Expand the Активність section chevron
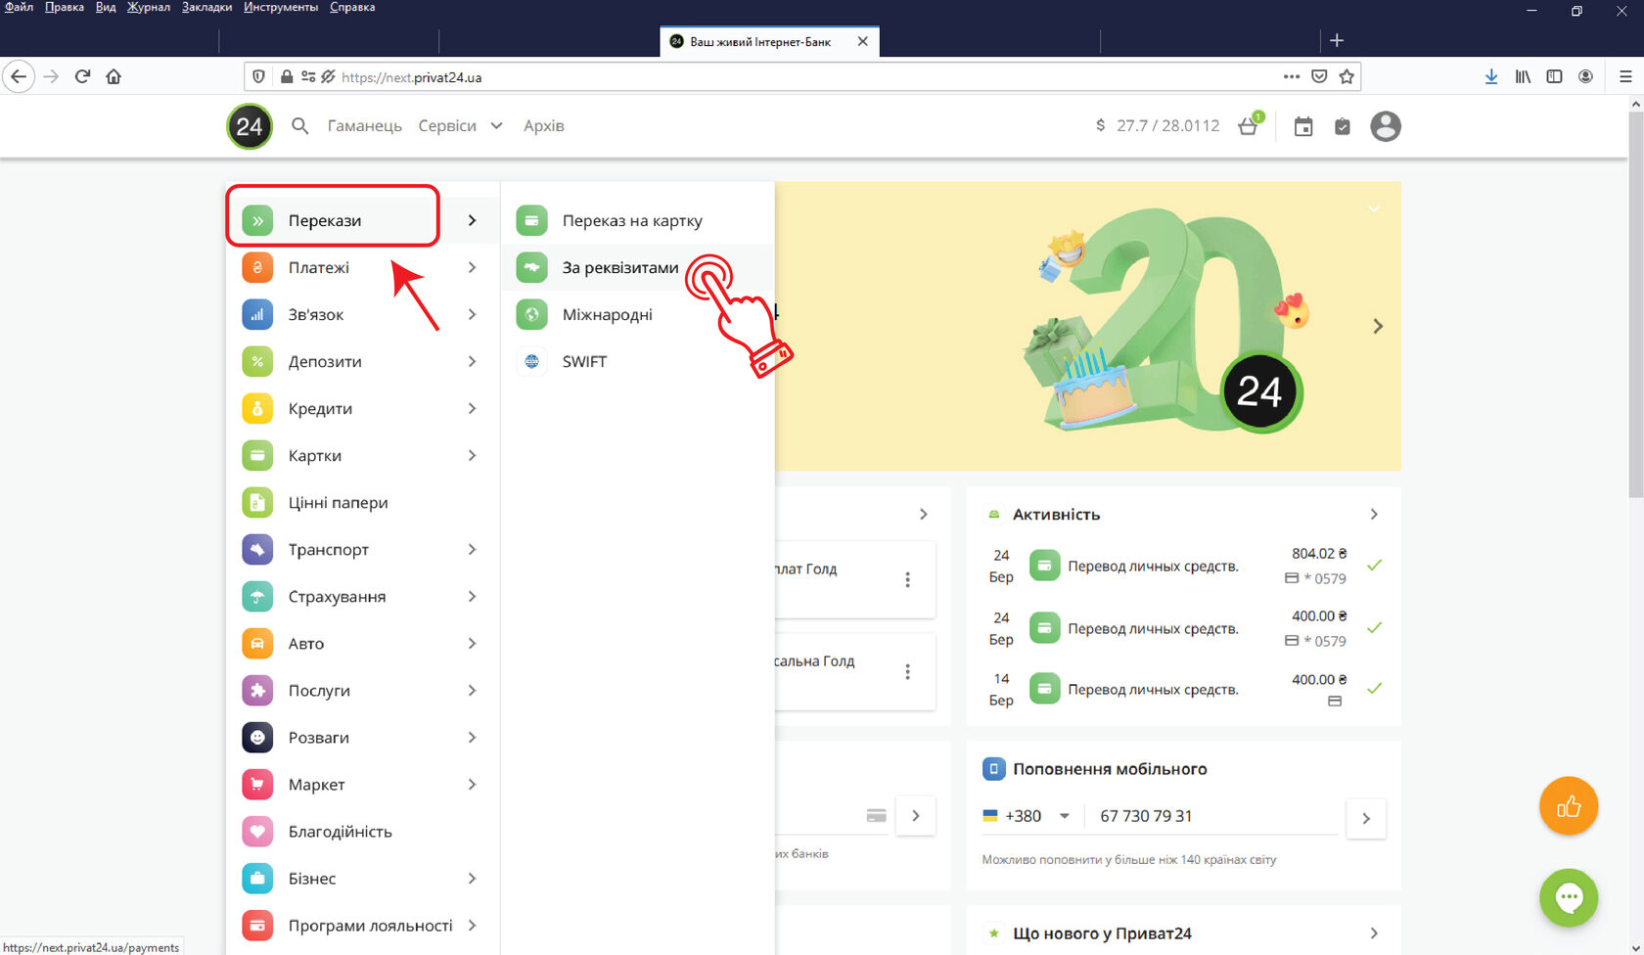 tap(1374, 514)
